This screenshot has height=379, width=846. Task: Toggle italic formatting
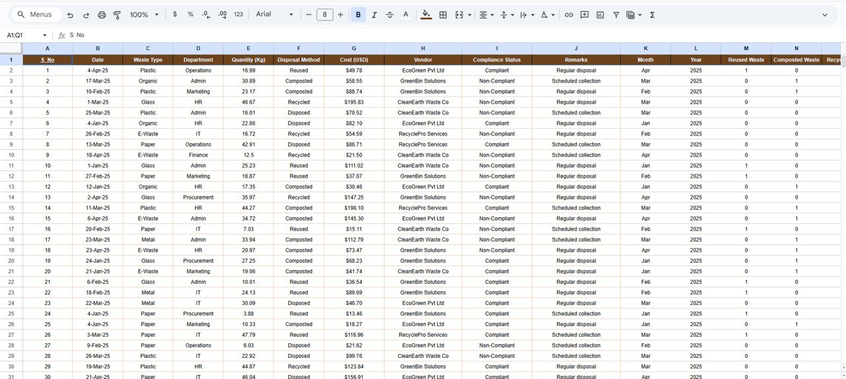tap(374, 15)
